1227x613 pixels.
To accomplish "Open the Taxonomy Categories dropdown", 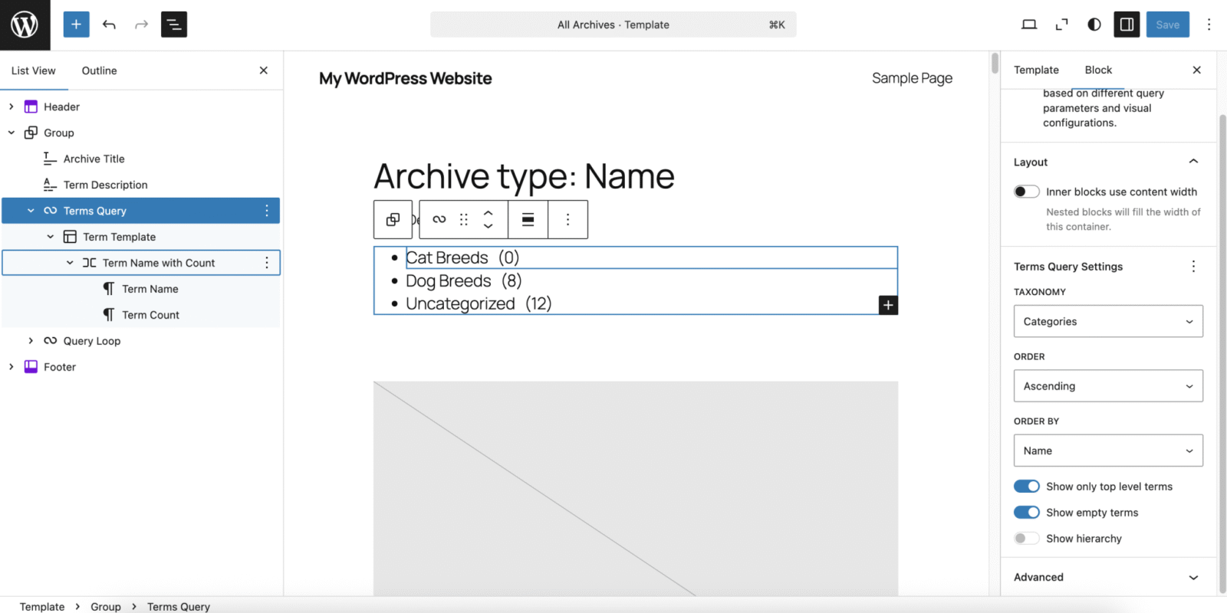I will (1107, 322).
